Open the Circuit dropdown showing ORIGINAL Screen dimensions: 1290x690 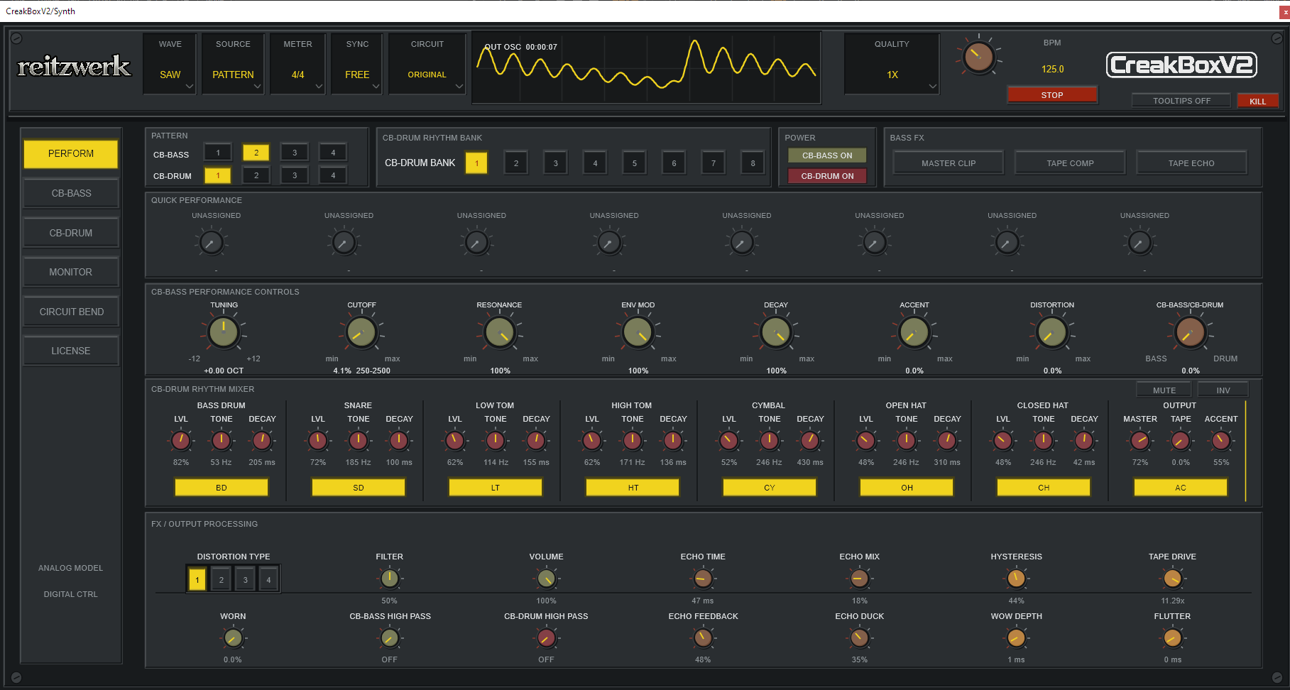point(427,64)
